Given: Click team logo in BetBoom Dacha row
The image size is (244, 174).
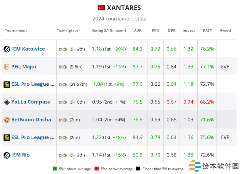Looking at the screenshot, I should click(63, 120).
